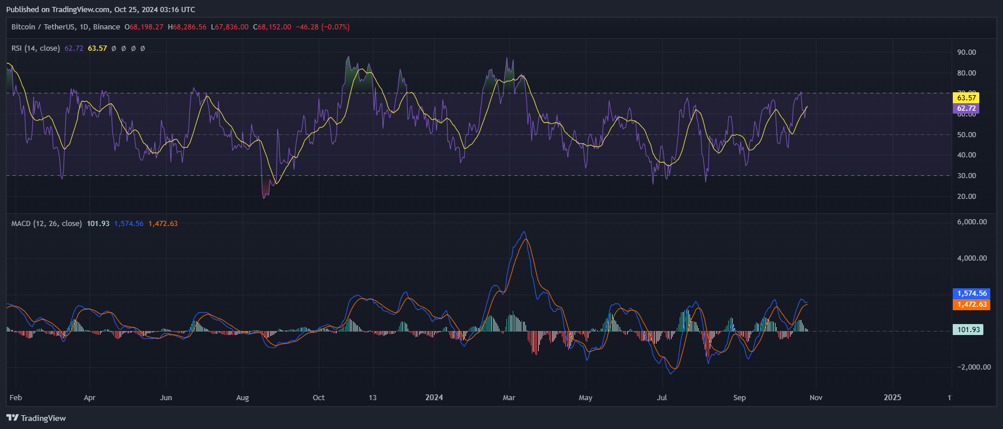Image resolution: width=1003 pixels, height=429 pixels.
Task: Click the RSI legend value 63.57 in yellow
Action: (98, 48)
